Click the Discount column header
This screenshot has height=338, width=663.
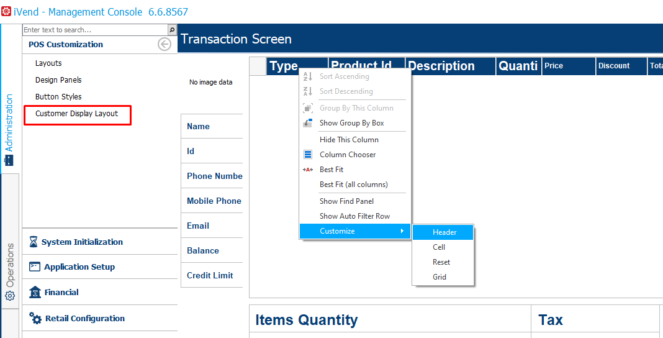[x=621, y=66]
